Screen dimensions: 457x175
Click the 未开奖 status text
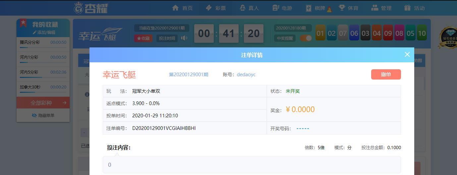[x=293, y=91]
